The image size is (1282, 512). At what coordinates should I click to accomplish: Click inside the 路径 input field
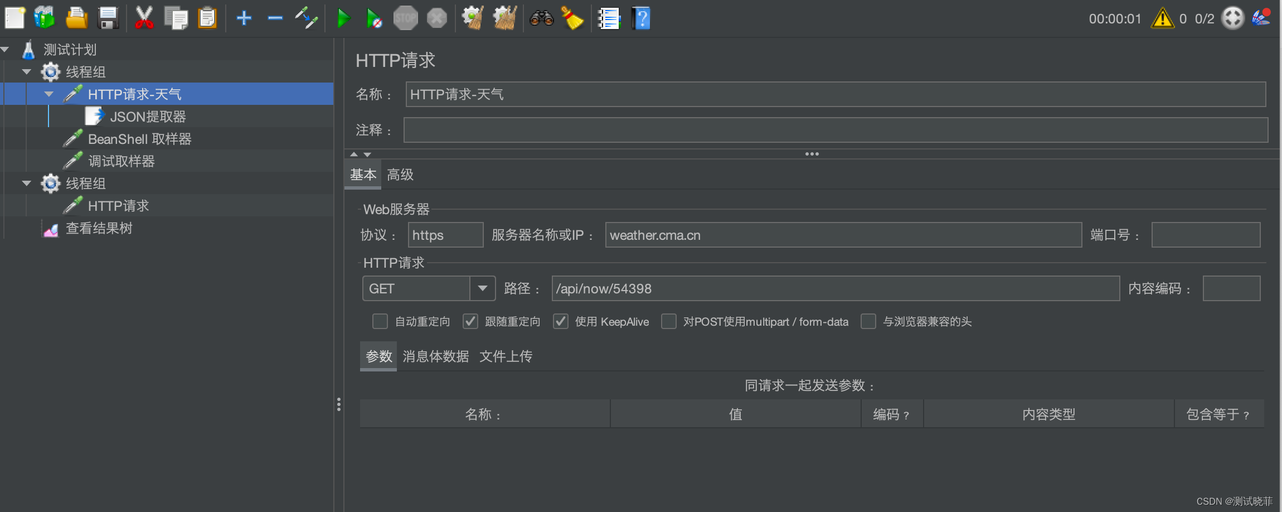coord(780,288)
